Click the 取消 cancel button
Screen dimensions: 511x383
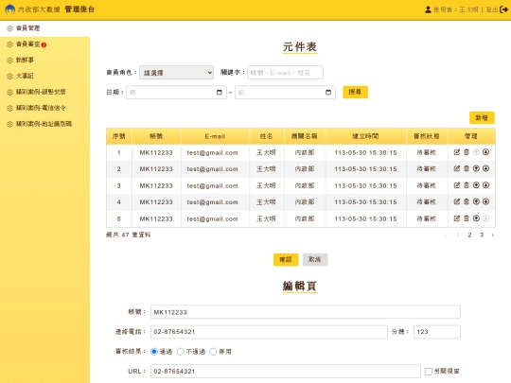click(315, 259)
